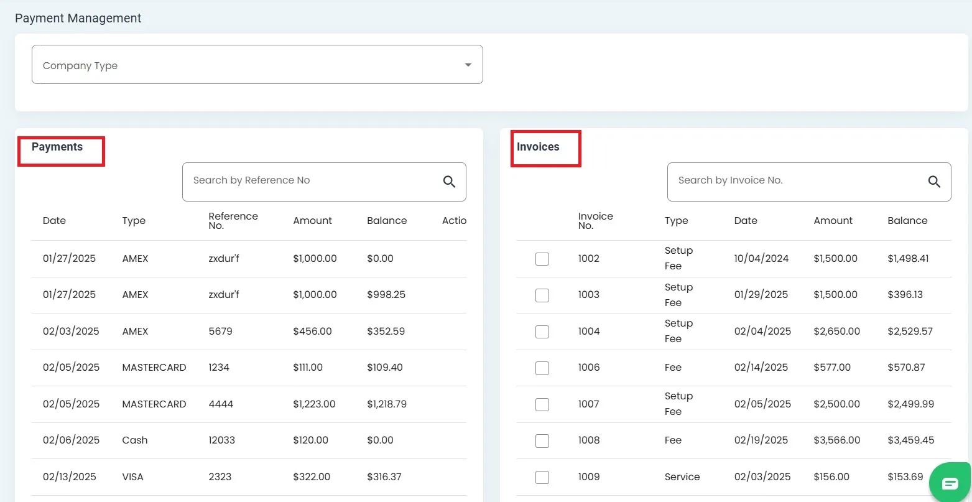Mark the checkbox for invoice 1007
The width and height of the screenshot is (972, 502).
pos(542,404)
